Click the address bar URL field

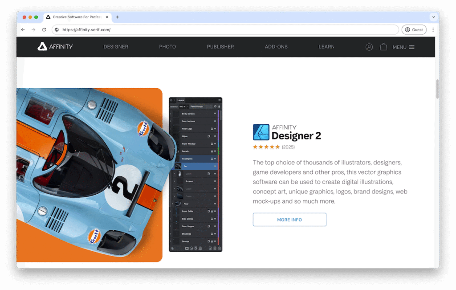[x=225, y=30]
